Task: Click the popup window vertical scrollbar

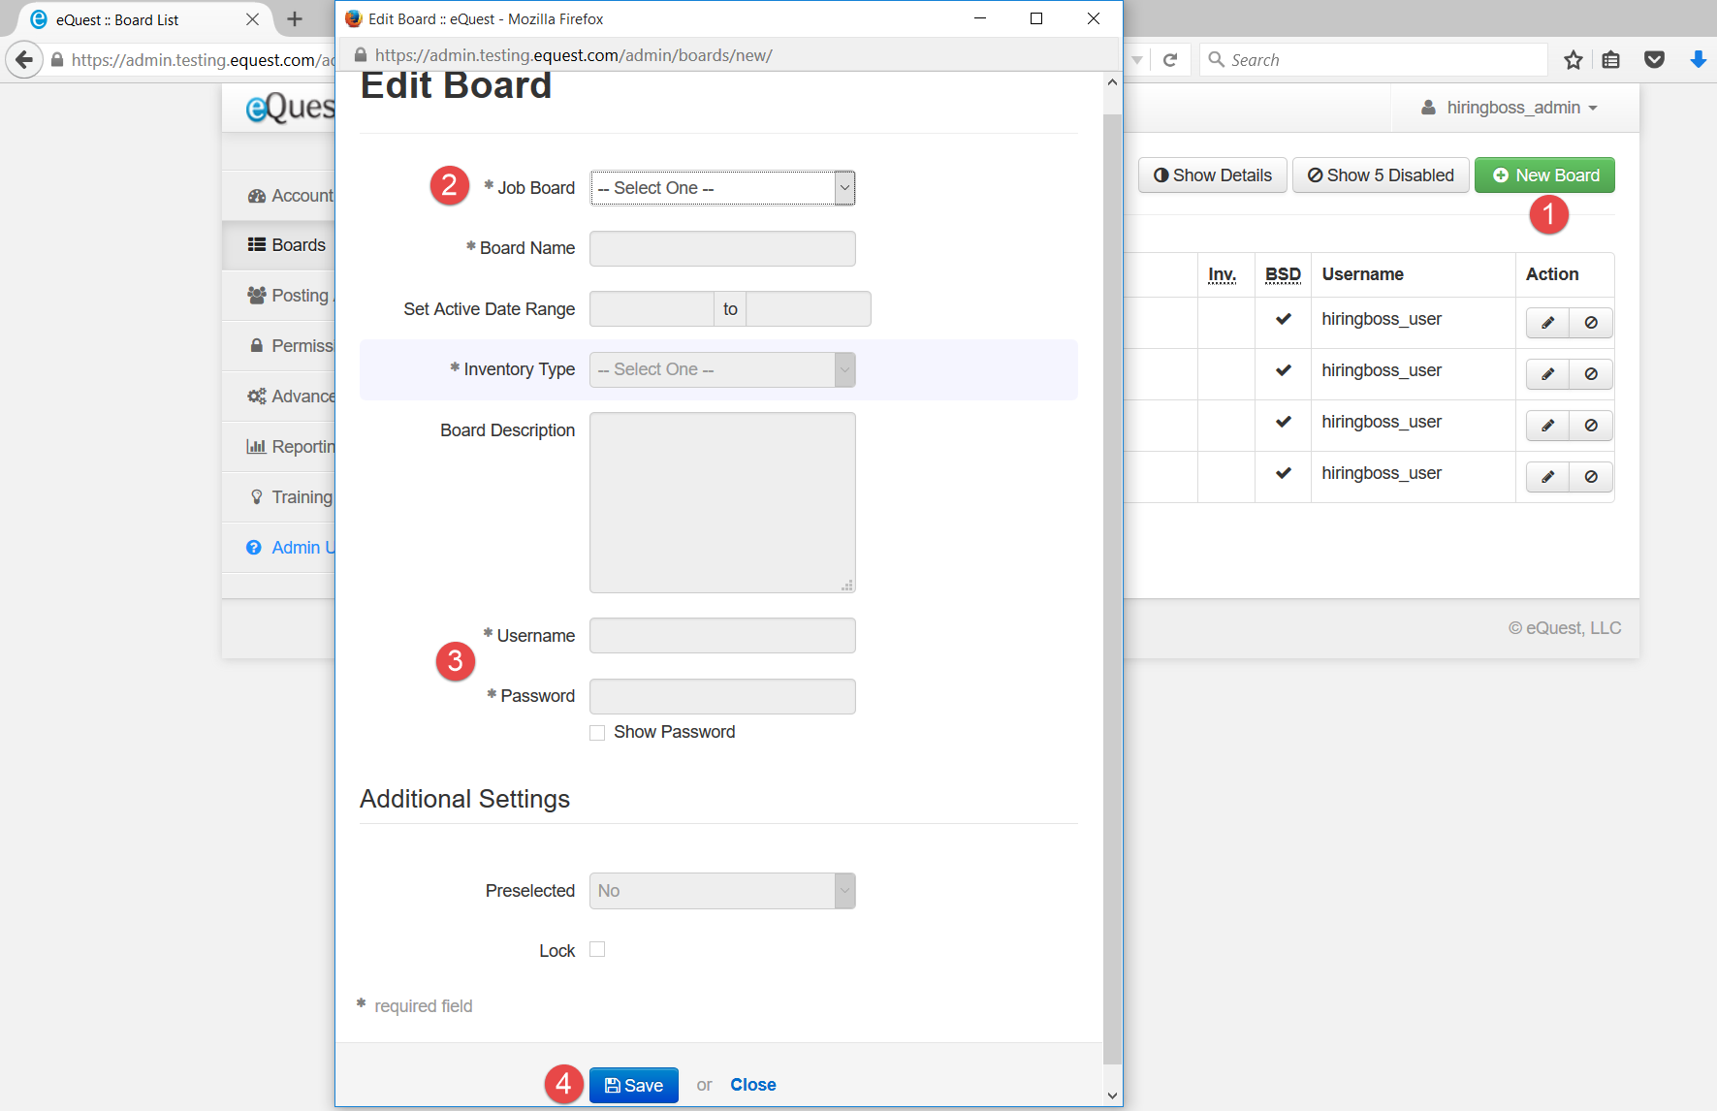Action: tap(1112, 588)
